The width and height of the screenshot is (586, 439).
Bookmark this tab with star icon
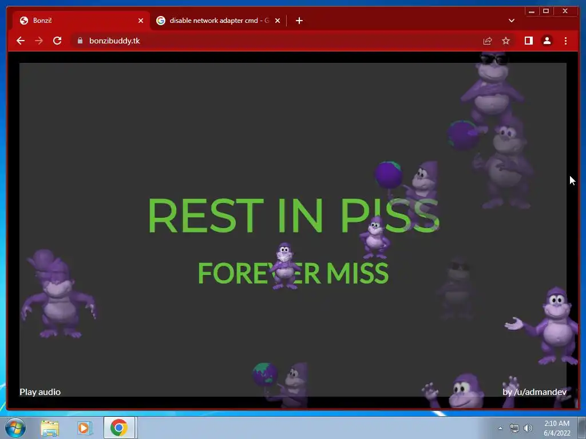pos(506,41)
